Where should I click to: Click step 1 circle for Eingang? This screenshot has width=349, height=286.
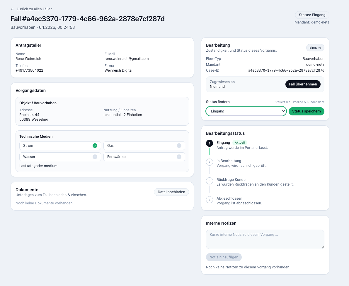pyautogui.click(x=209, y=143)
